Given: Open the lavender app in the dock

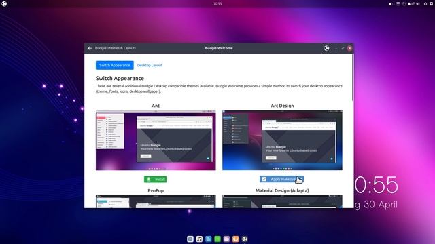Looking at the screenshot, I should point(226,239).
